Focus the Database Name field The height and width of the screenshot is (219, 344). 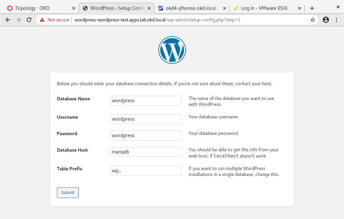coord(146,101)
